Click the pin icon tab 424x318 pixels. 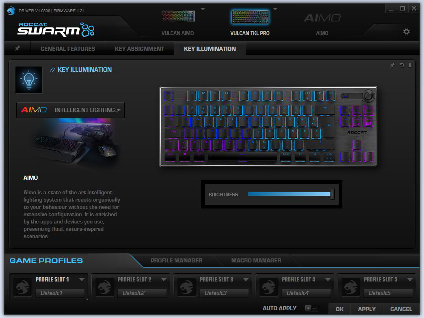17,49
